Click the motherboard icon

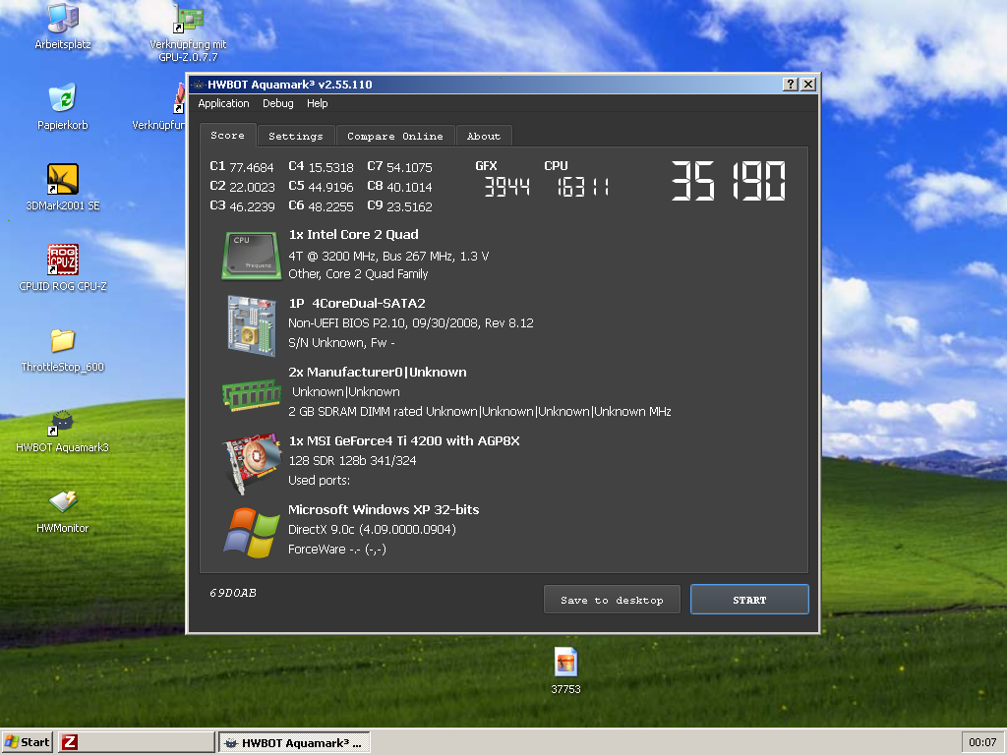coord(252,324)
